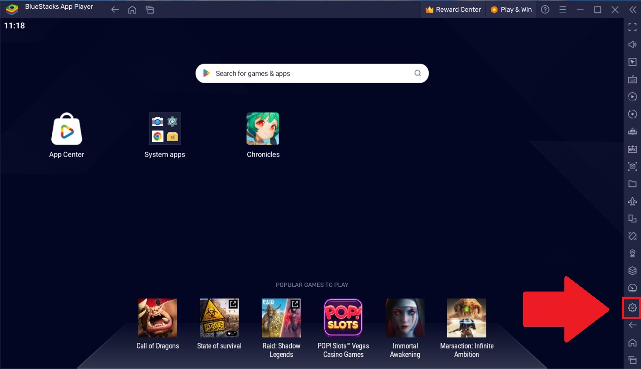Open recent apps icon in the sidebar
This screenshot has height=369, width=641.
tap(632, 360)
